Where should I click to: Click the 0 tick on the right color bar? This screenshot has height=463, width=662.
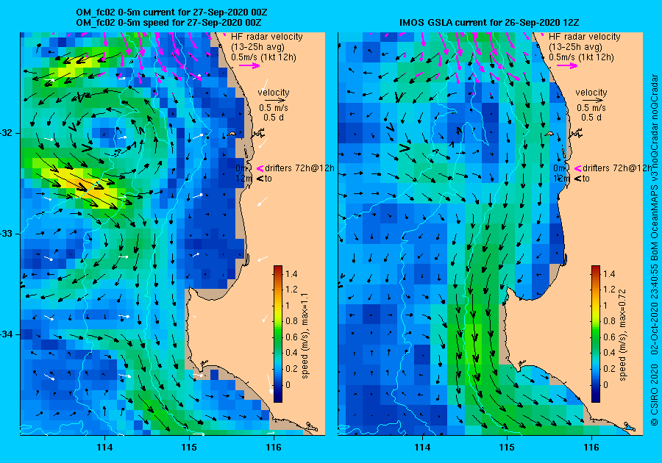606,384
